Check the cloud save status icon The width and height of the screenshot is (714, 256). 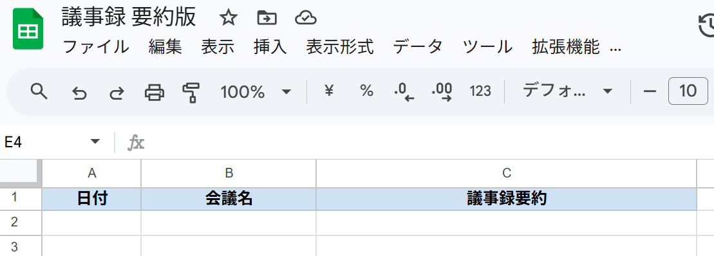(x=306, y=18)
